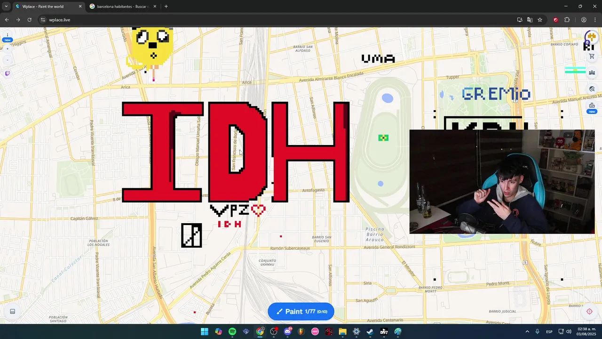Open OBS Studio from the taskbar
This screenshot has height=339, width=602.
pyautogui.click(x=274, y=331)
